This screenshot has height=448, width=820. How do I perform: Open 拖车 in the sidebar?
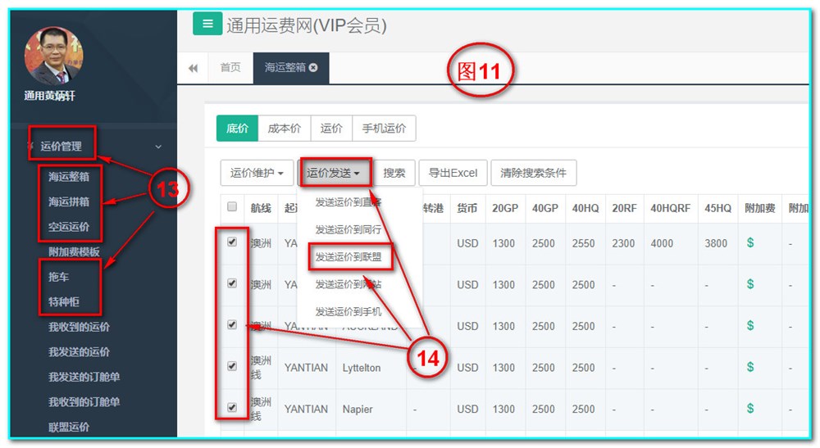click(x=58, y=277)
